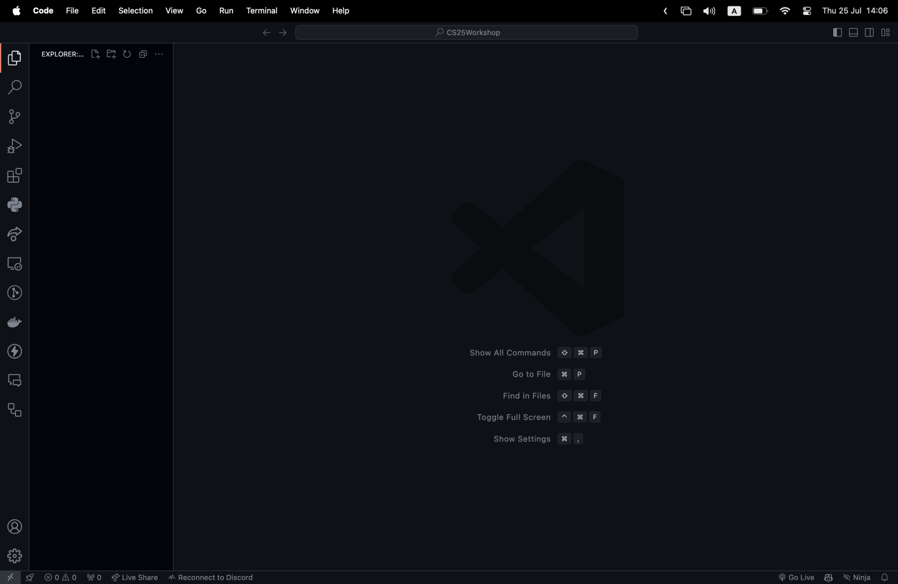Open the Explorer view in activity bar
The image size is (898, 584).
14,58
